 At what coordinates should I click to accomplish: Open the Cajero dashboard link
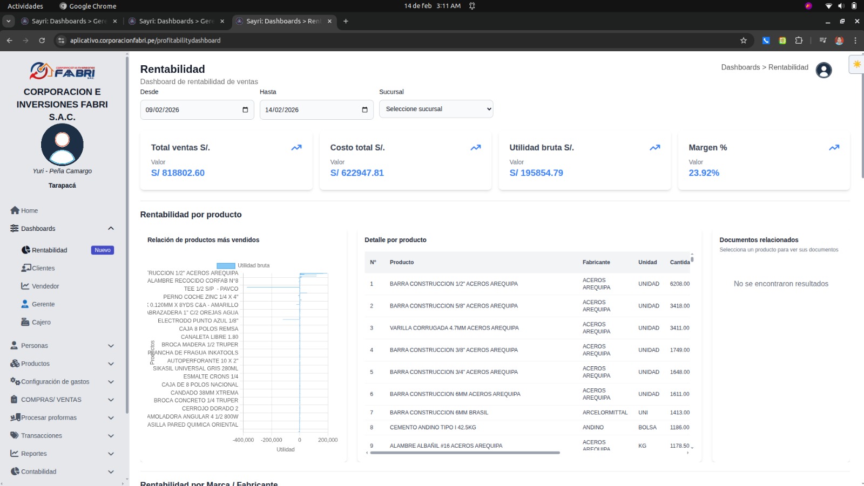click(41, 323)
